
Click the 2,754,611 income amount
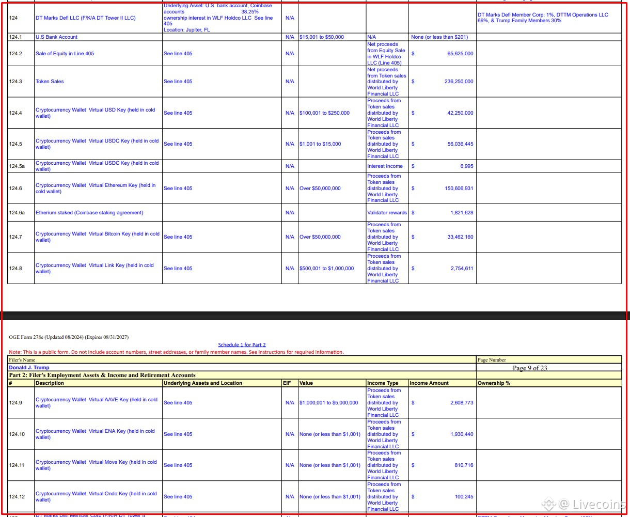tap(462, 269)
